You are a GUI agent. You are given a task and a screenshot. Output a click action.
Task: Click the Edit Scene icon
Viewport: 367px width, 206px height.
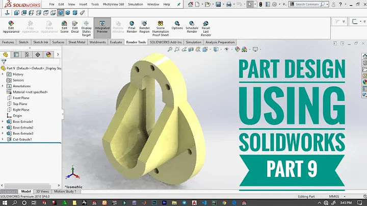pos(64,27)
